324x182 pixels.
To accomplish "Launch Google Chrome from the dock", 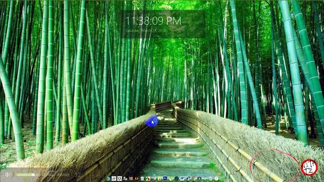I will (193, 178).
